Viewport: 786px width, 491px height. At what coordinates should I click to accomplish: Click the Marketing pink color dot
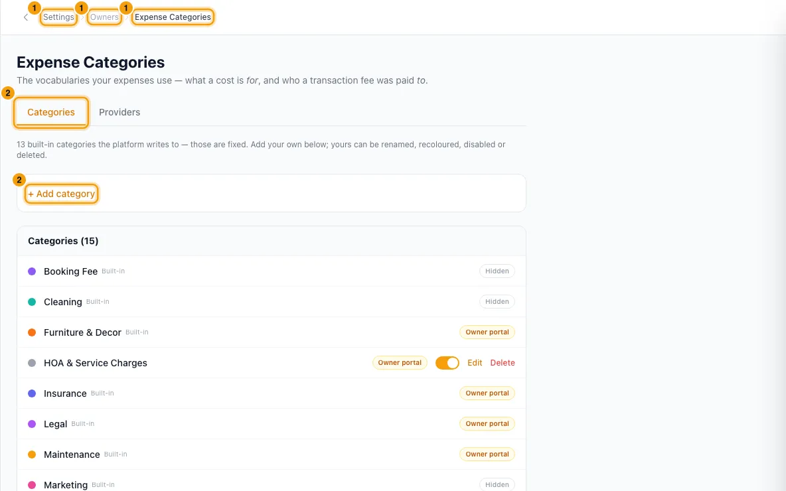coord(32,485)
